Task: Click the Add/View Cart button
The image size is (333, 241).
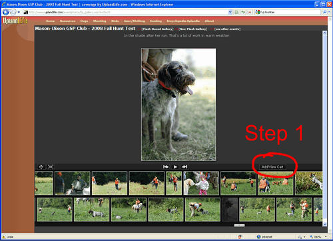Action: tap(272, 167)
